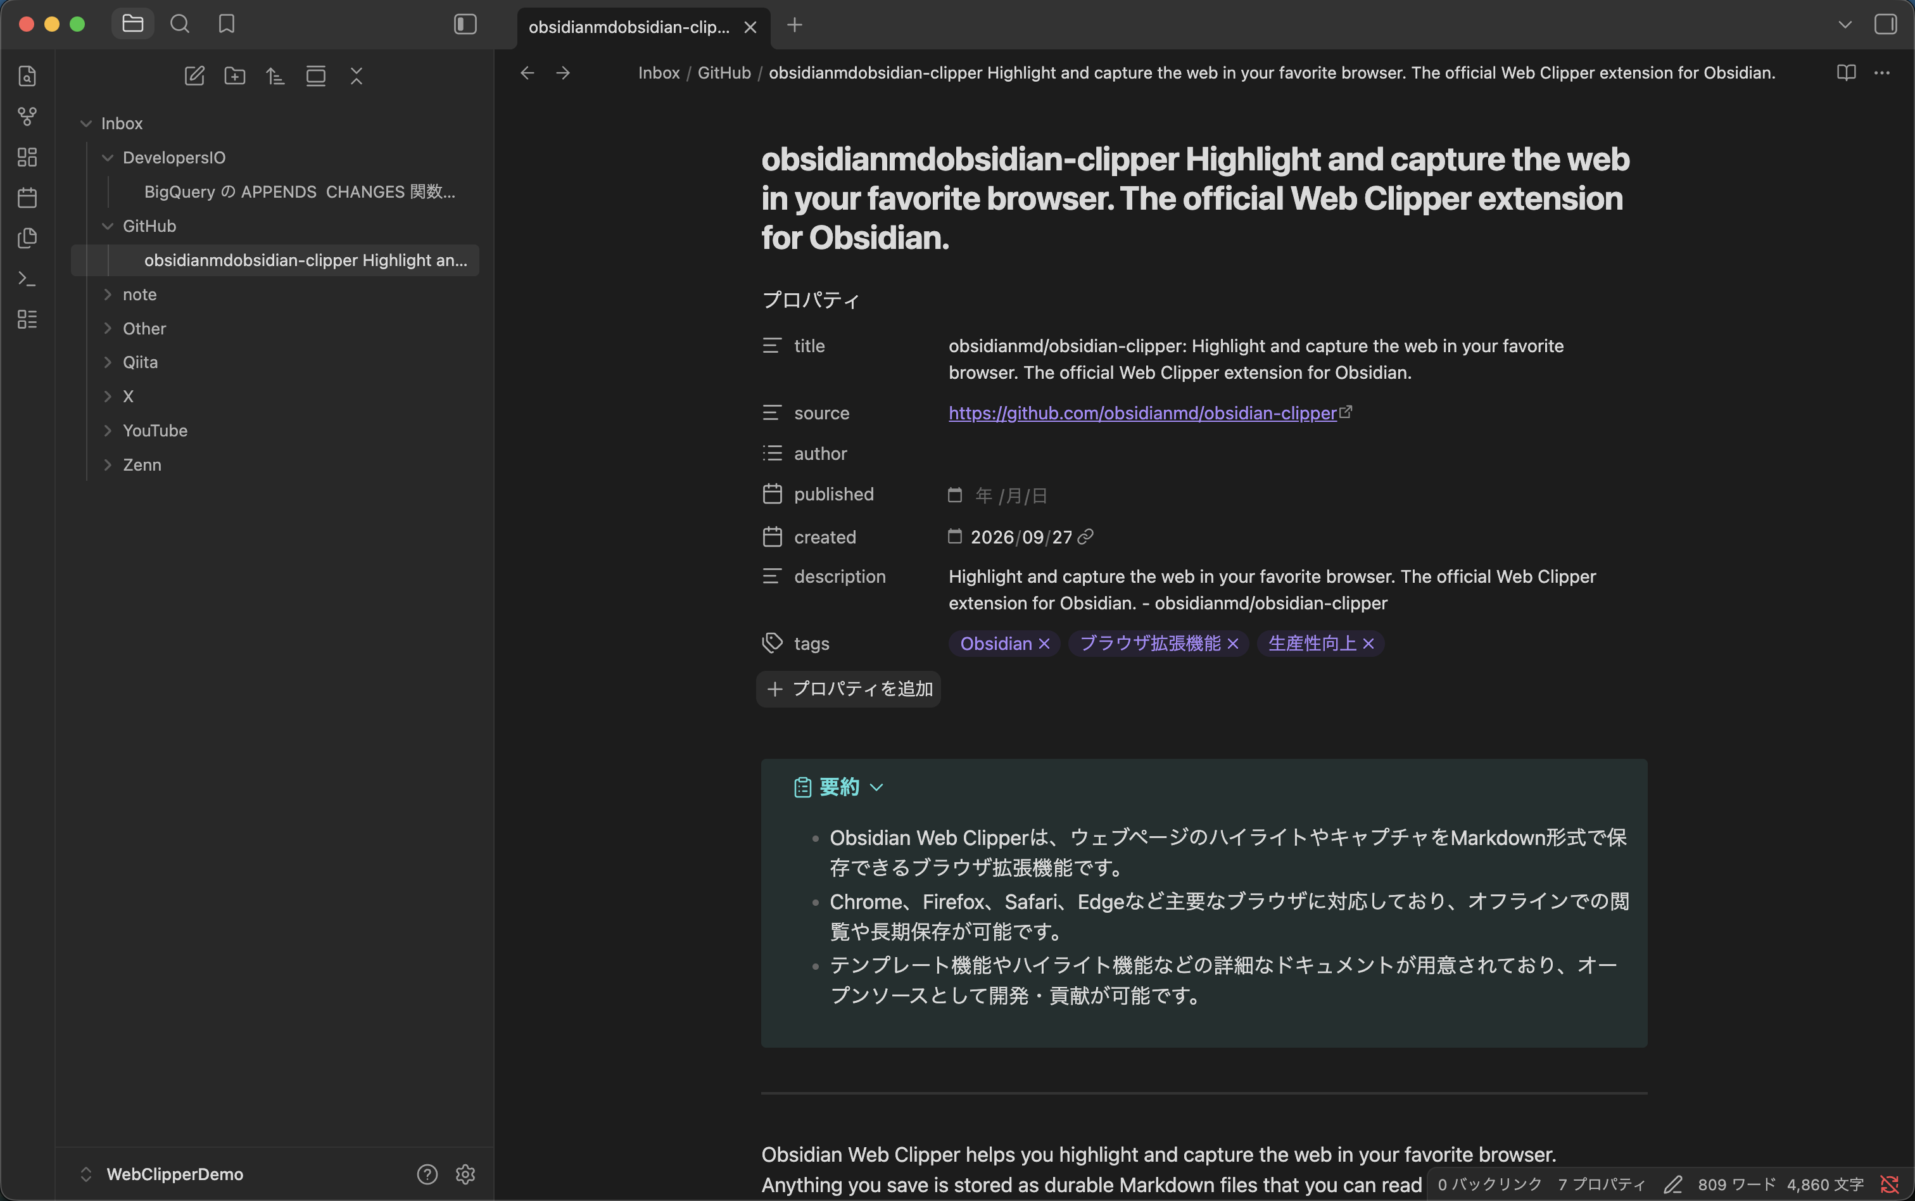Toggle auto-reveal current file icon
Viewport: 1915px width, 1201px height.
click(316, 76)
